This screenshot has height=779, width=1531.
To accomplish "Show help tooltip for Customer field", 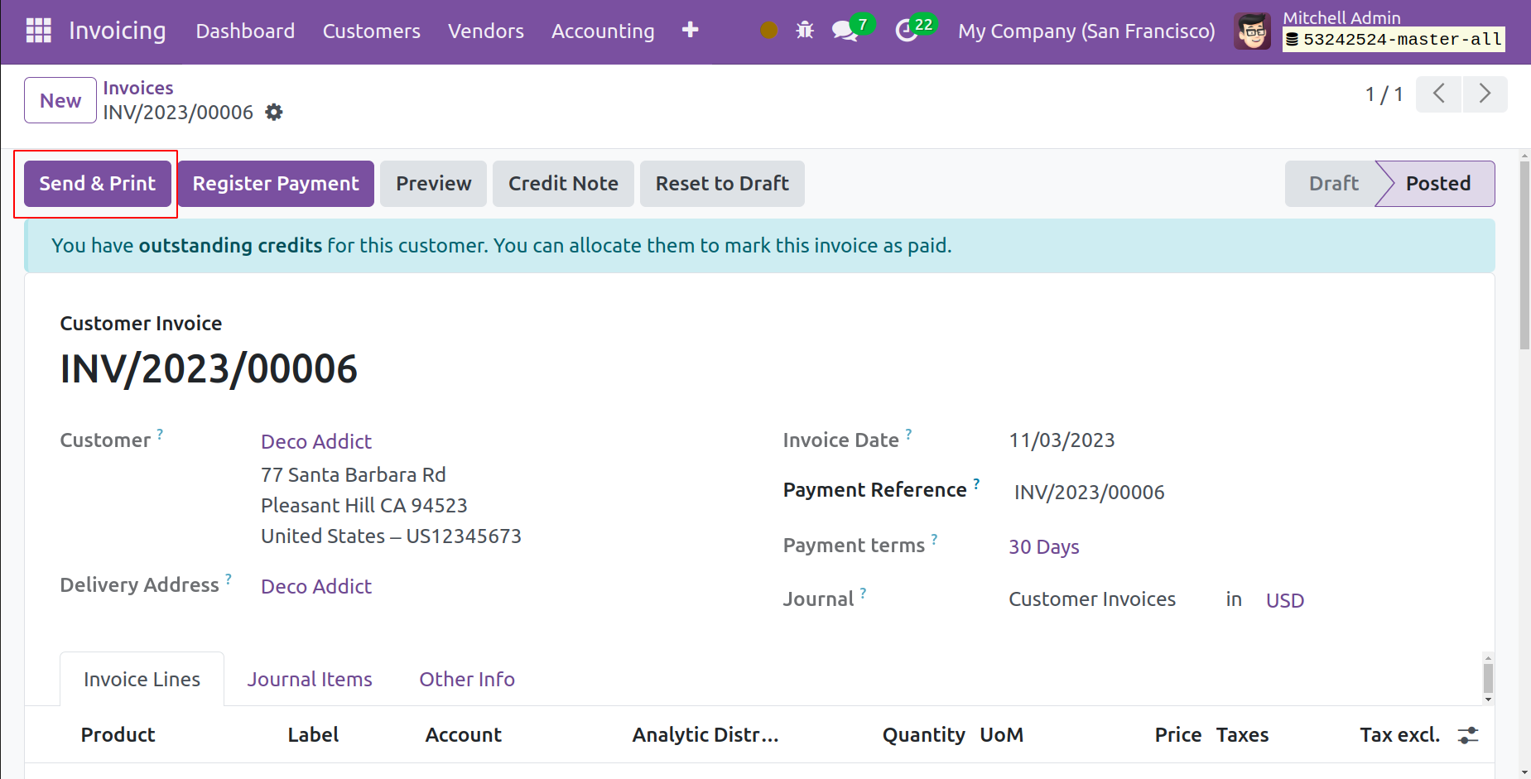I will [x=160, y=434].
